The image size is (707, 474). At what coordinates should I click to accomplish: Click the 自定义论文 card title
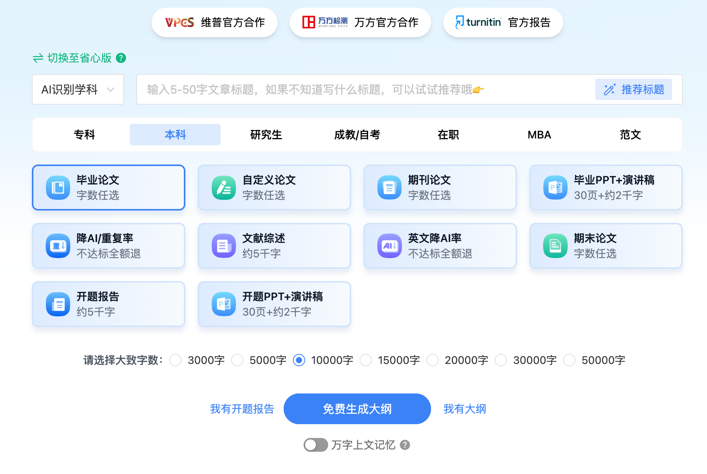click(269, 180)
